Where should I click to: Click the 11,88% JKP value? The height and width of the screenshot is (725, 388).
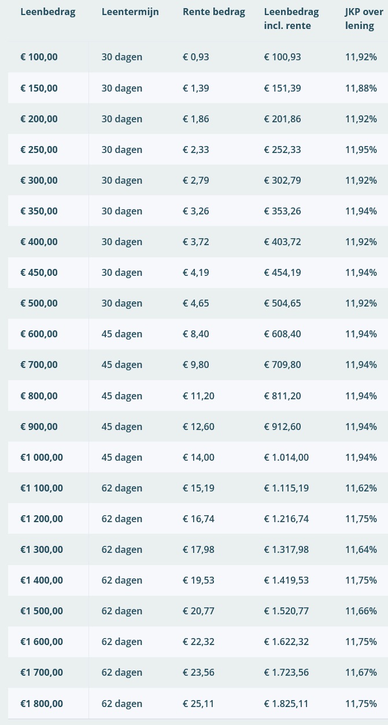click(x=361, y=88)
